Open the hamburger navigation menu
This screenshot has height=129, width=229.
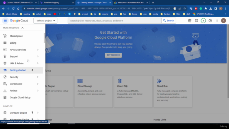[x=5, y=21]
